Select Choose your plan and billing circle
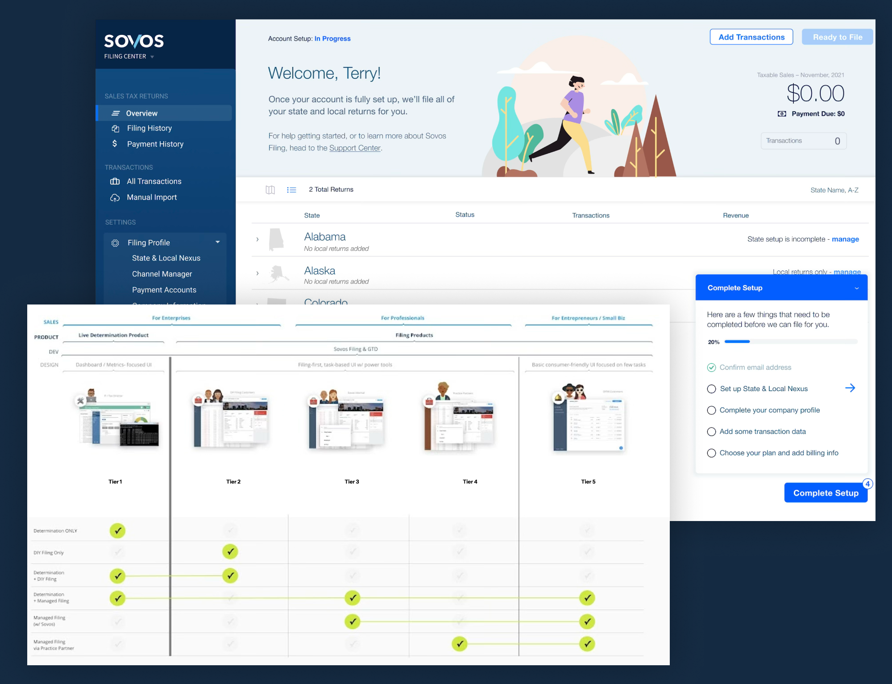The image size is (892, 684). pyautogui.click(x=711, y=453)
